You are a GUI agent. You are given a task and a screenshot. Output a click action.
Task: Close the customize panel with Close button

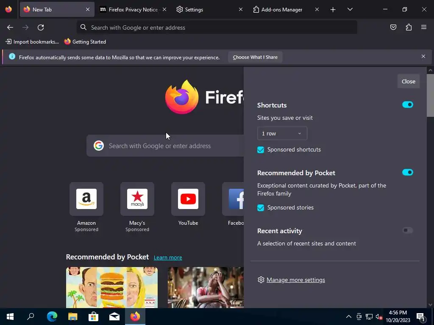point(408,81)
